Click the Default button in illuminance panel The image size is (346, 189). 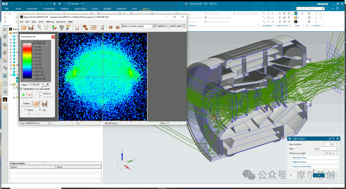(26, 103)
